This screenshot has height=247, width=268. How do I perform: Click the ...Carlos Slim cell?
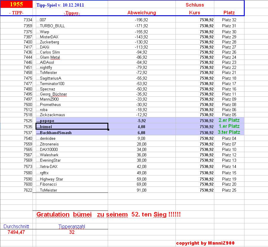click(72, 52)
